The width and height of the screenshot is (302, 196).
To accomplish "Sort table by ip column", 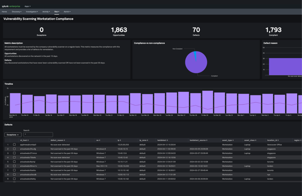I will (x=119, y=140).
